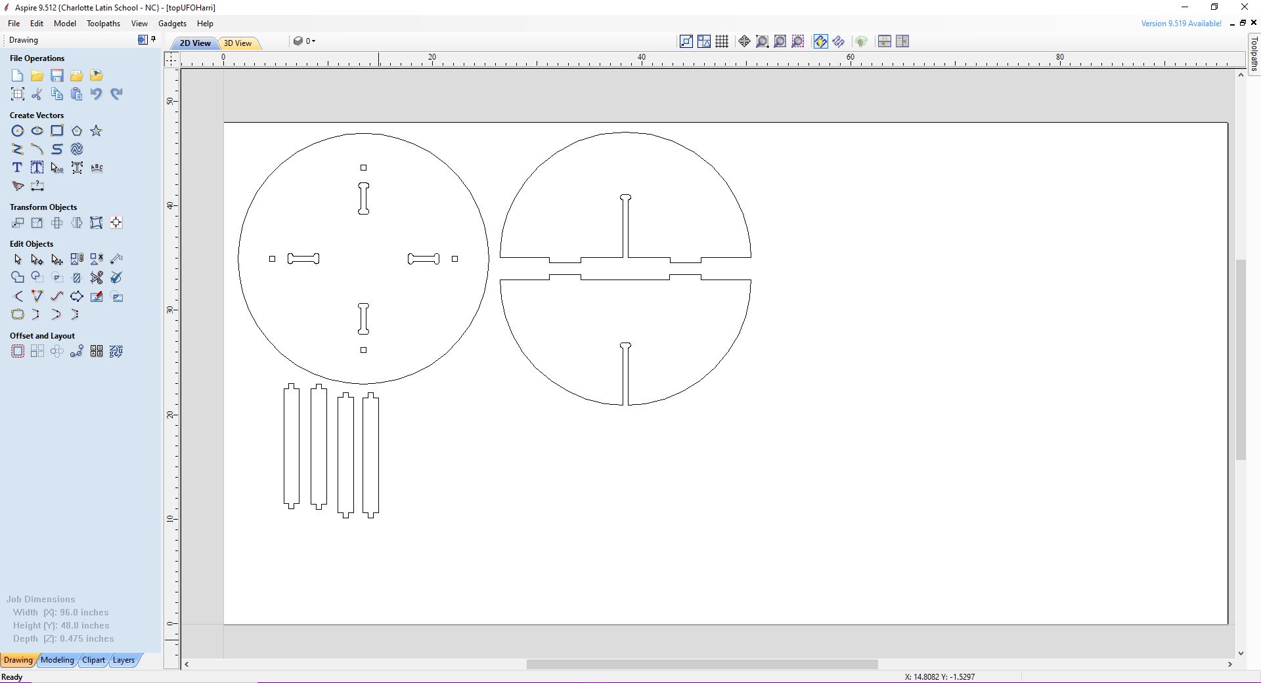Open the Align Objects tool
Image resolution: width=1261 pixels, height=683 pixels.
[116, 222]
